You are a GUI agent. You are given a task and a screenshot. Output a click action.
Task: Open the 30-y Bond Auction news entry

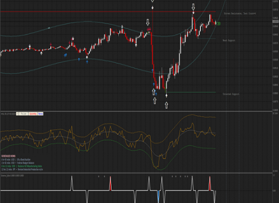[x=16, y=159]
